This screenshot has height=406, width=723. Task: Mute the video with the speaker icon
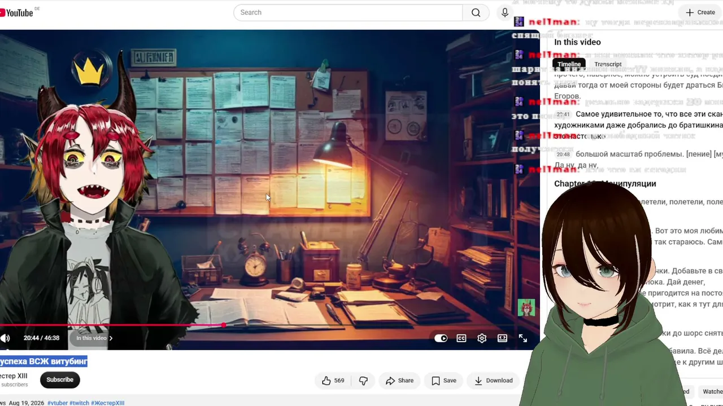[5, 338]
